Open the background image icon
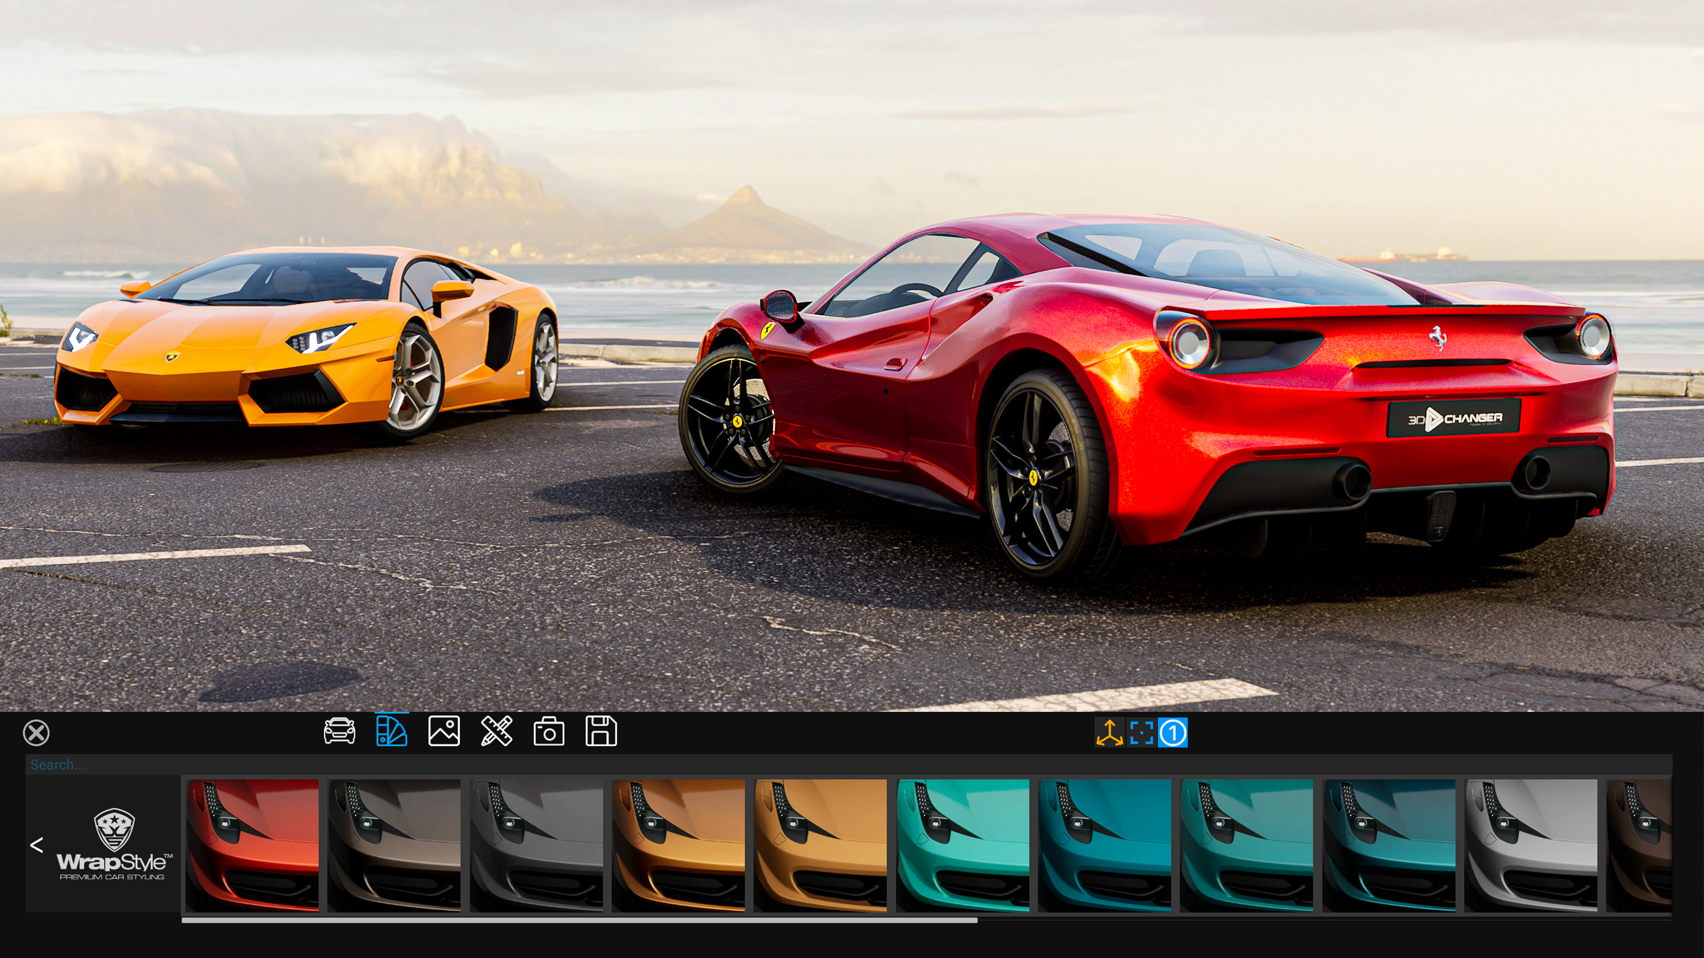The image size is (1704, 958). (444, 731)
